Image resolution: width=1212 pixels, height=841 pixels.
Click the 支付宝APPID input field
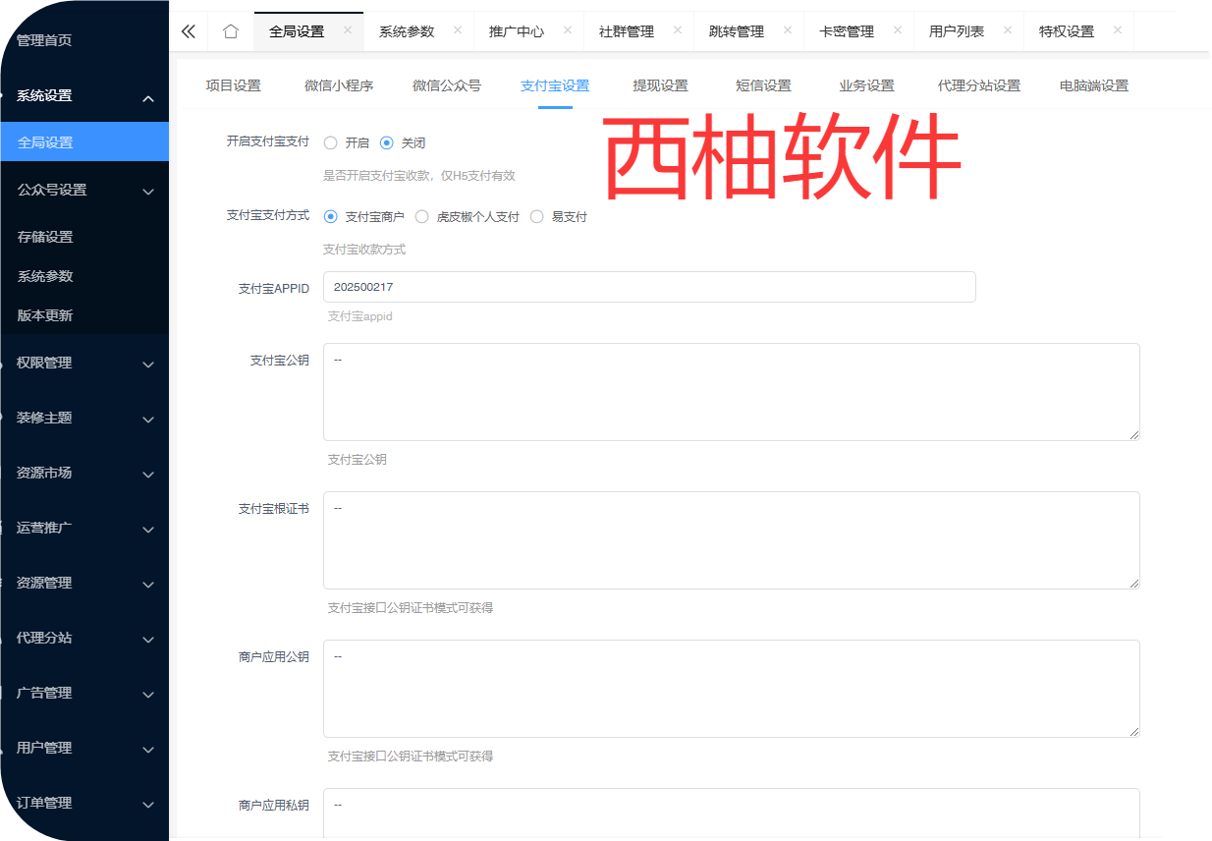pos(648,287)
